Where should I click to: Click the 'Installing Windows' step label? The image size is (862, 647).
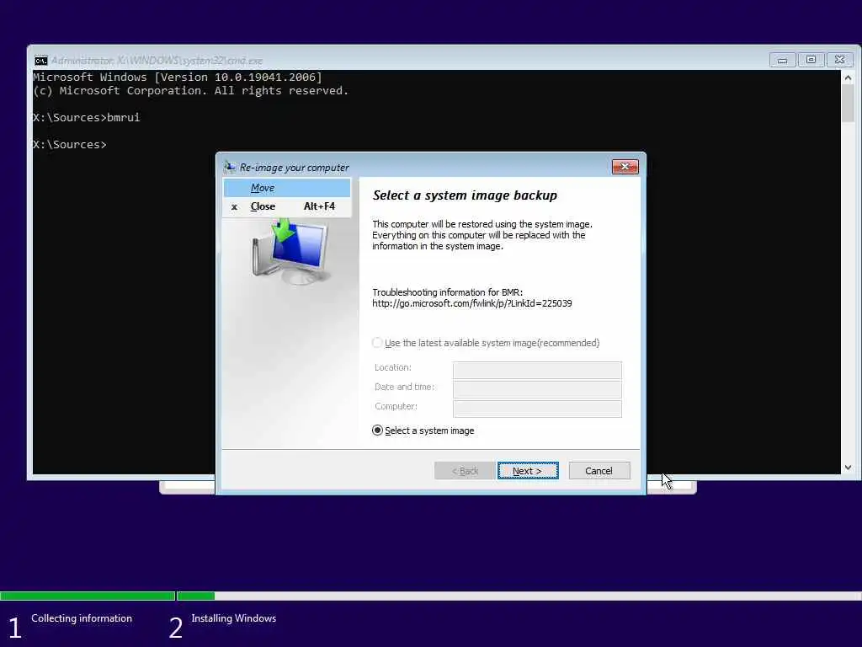pos(234,618)
